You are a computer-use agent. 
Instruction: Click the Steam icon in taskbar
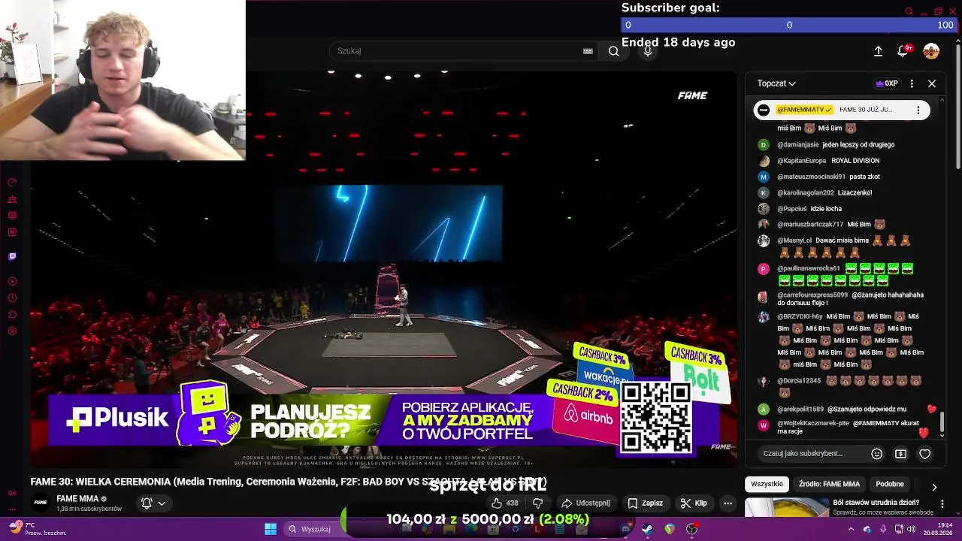(x=647, y=529)
